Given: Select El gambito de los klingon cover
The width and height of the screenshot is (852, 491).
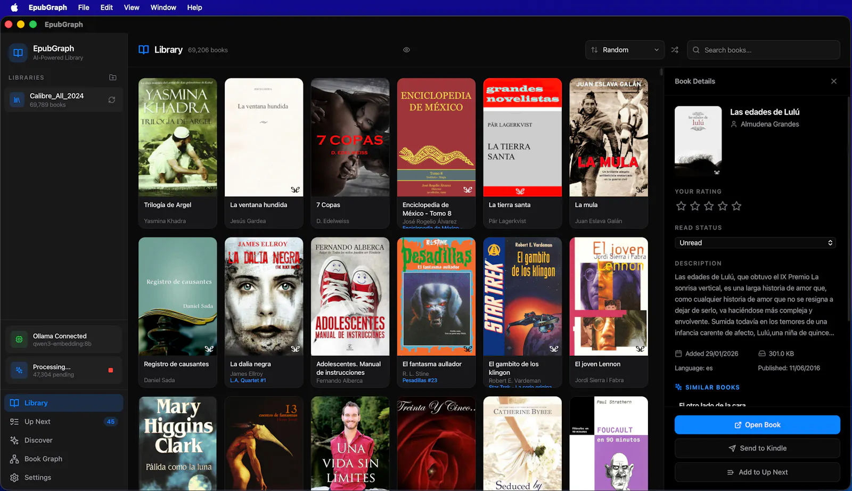Looking at the screenshot, I should point(523,297).
